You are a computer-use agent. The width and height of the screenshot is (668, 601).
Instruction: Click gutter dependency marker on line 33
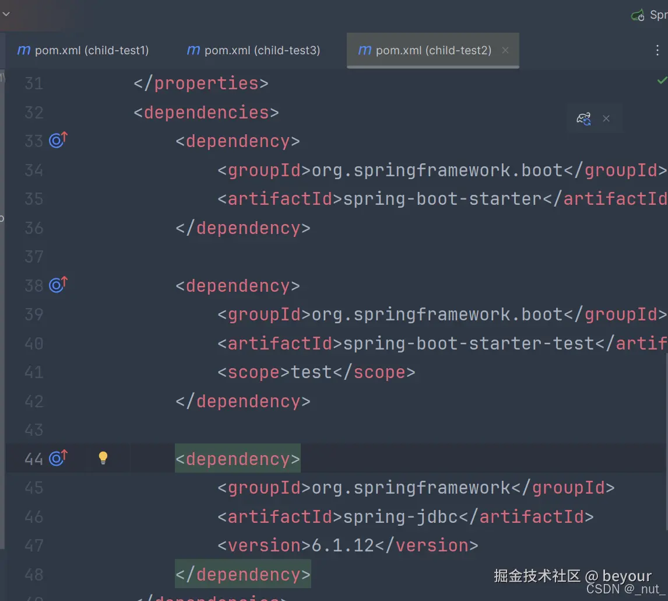click(58, 140)
